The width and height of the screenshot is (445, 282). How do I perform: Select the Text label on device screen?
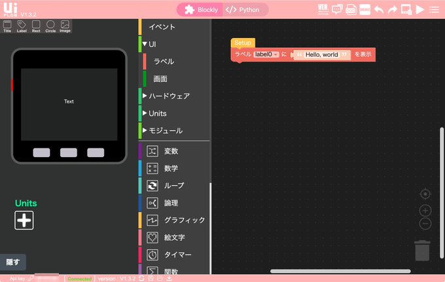pyautogui.click(x=69, y=101)
